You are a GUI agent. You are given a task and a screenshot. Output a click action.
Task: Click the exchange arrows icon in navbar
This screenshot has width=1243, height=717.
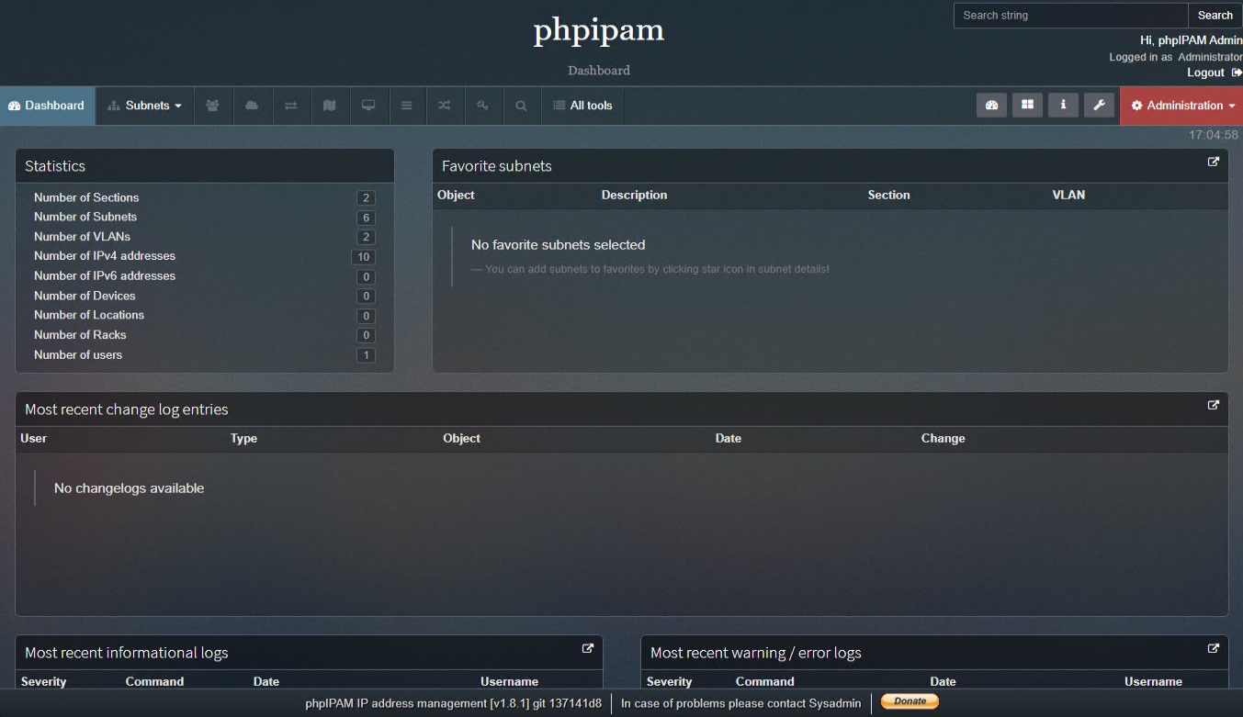(x=291, y=106)
